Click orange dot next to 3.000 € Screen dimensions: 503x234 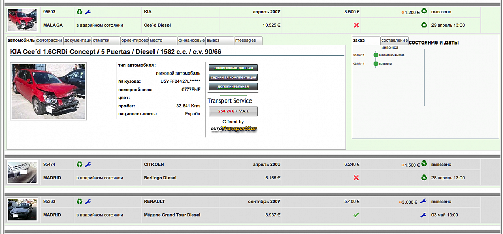401,202
